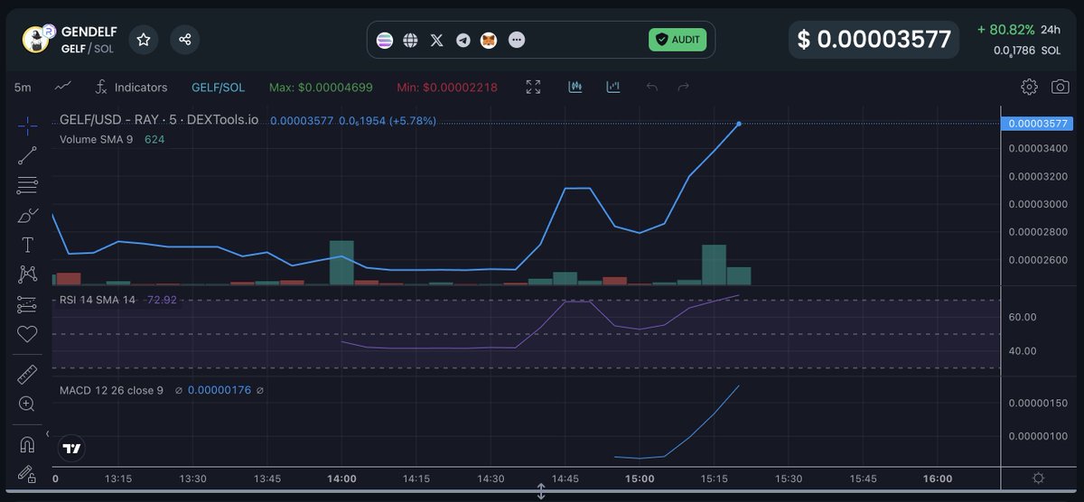
Task: Change chart style via line icon
Action: pyautogui.click(x=63, y=88)
